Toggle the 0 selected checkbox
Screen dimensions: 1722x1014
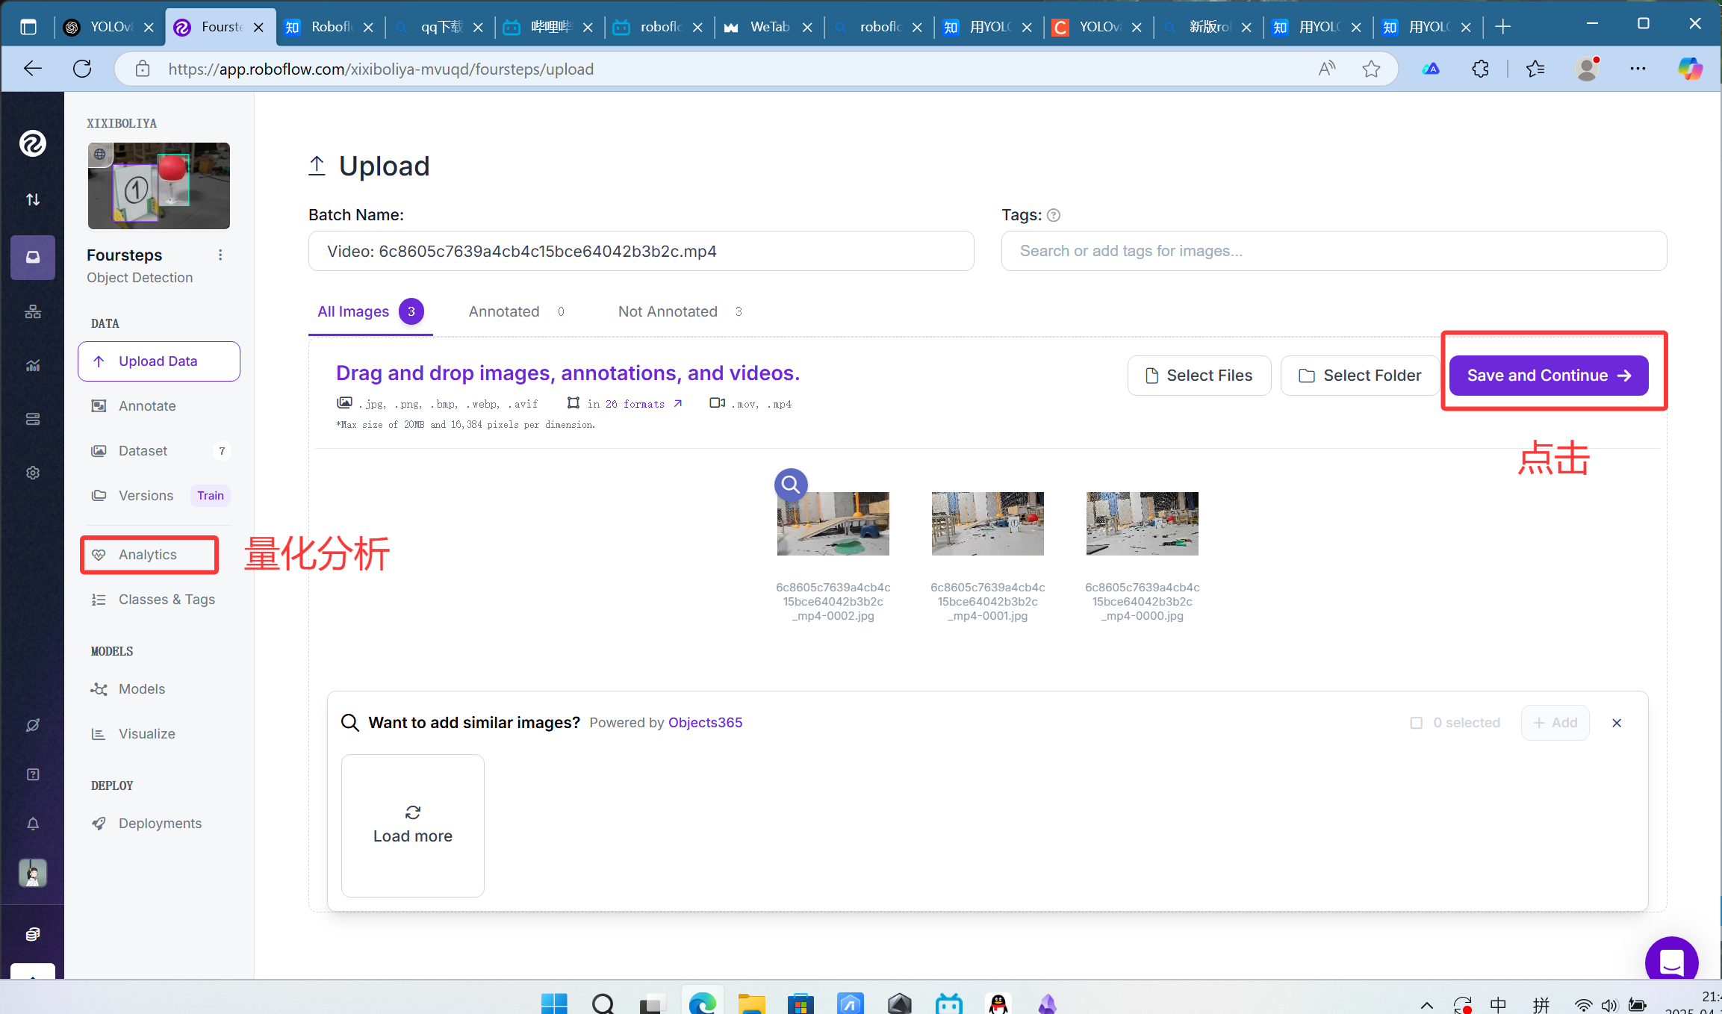(x=1416, y=723)
